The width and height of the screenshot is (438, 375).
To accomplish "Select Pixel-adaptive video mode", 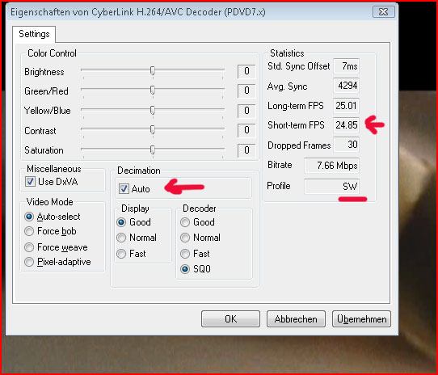I will pos(29,262).
